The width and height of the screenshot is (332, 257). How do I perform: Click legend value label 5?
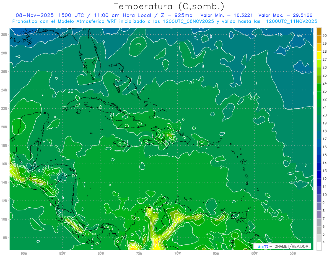pyautogui.click(x=324, y=235)
